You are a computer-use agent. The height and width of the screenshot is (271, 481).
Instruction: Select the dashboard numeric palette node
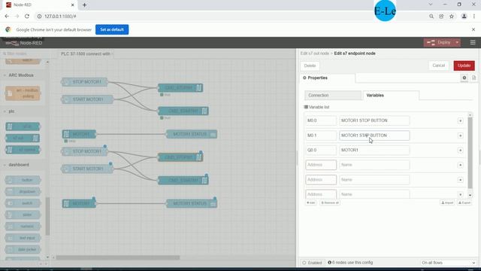(x=23, y=227)
